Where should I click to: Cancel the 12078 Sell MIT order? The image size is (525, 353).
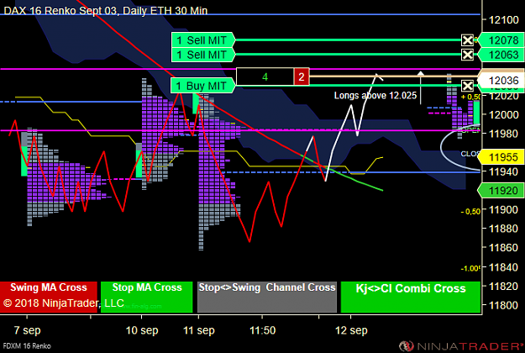467,40
